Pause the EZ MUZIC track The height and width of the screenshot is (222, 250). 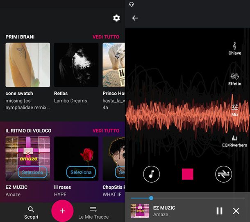pos(219,211)
